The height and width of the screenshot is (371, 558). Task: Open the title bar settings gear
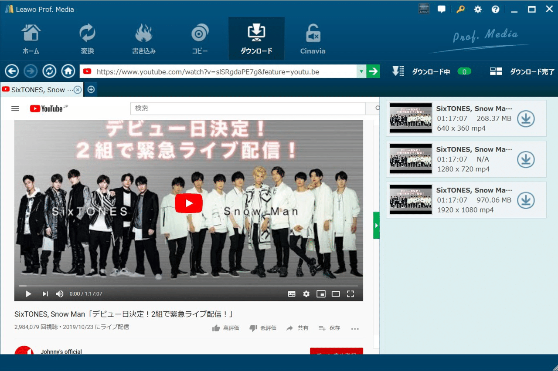(478, 9)
